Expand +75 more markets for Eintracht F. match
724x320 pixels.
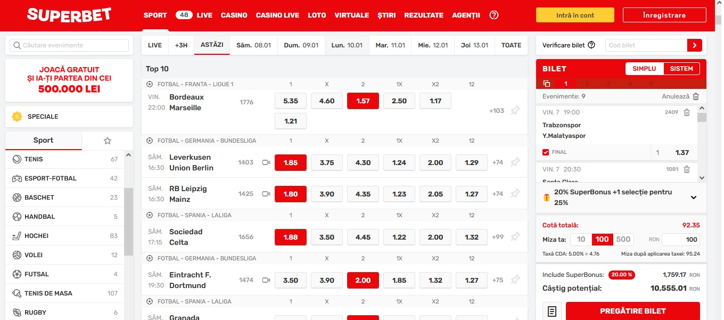click(x=498, y=280)
